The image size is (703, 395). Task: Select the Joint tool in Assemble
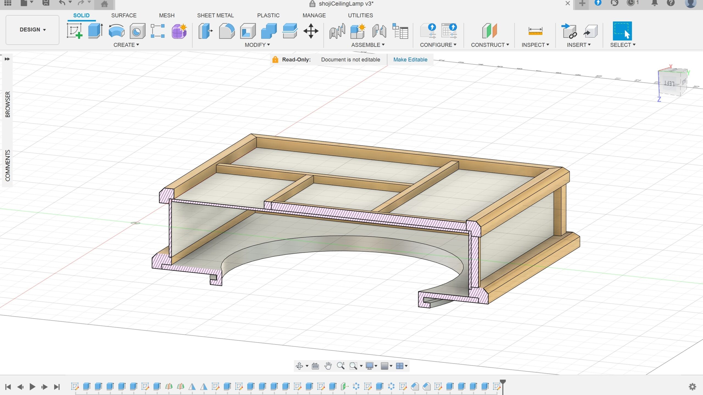336,31
